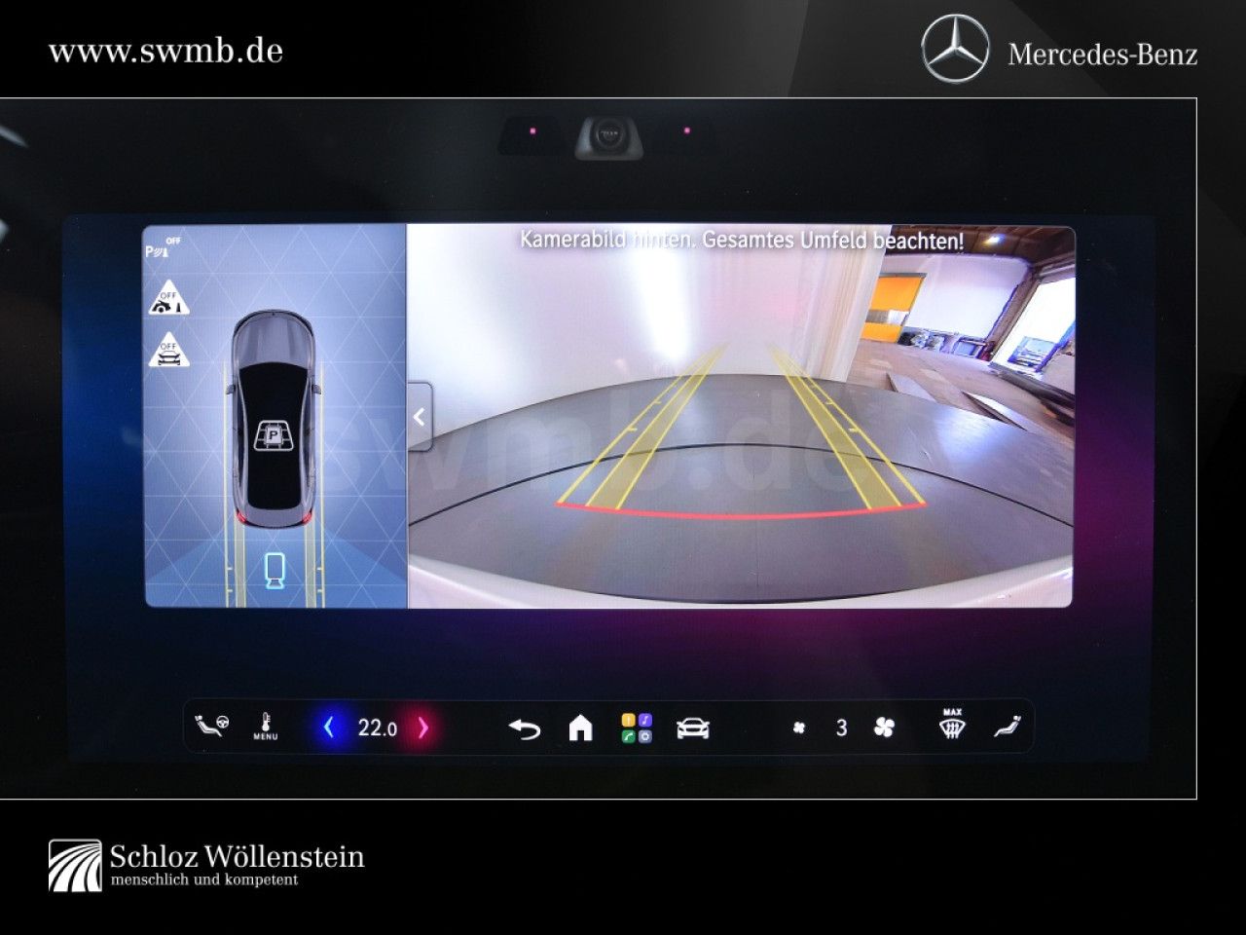Open the apps grid icon
Viewport: 1246px width, 935px height.
click(637, 728)
